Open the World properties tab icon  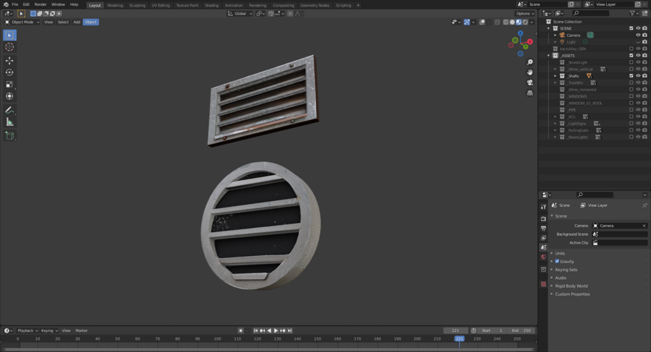(543, 257)
